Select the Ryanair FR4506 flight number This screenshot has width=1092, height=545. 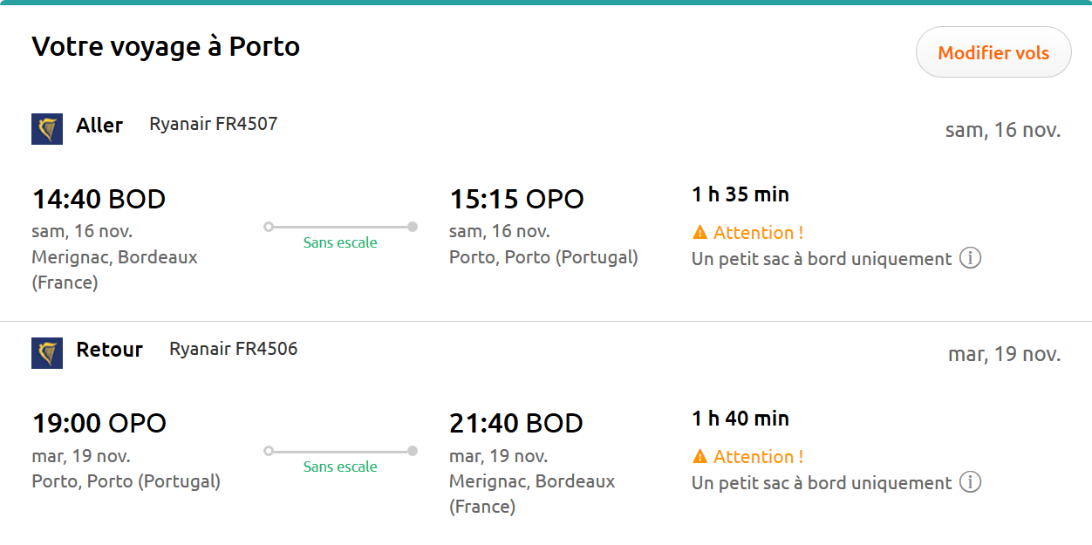pyautogui.click(x=233, y=349)
